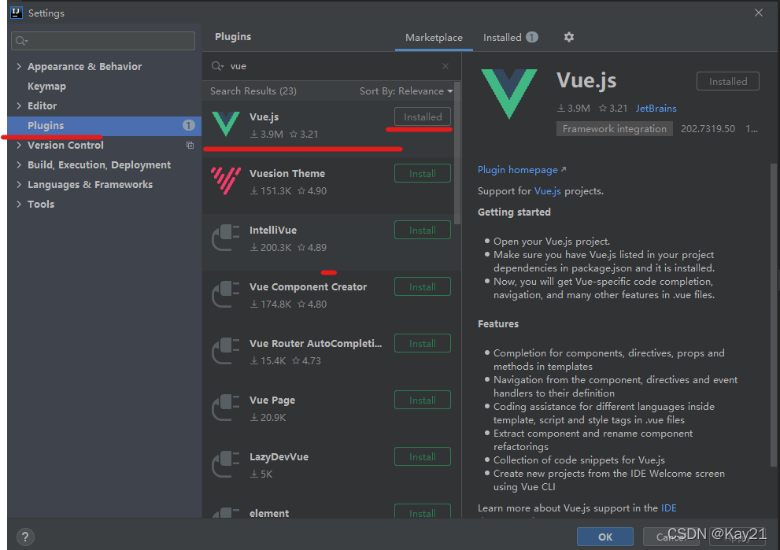Confirm settings with OK button
Screen dimensions: 780x550
[x=605, y=537]
